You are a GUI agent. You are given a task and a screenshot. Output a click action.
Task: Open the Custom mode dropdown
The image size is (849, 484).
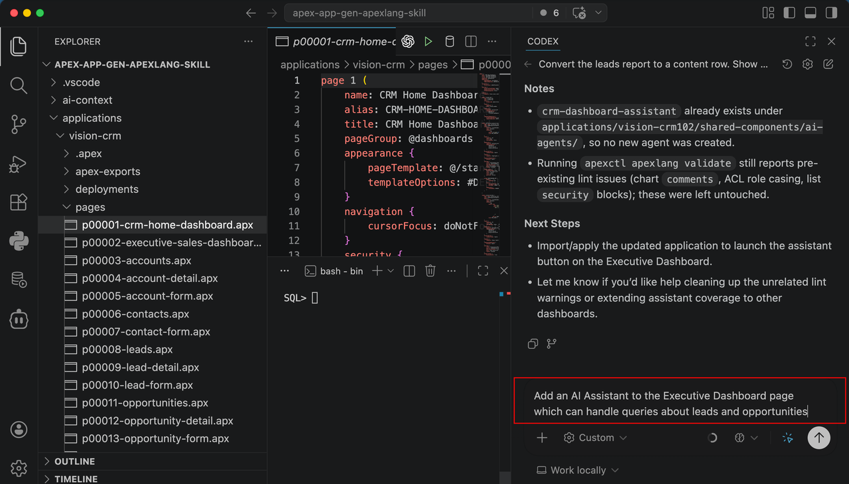click(x=595, y=438)
